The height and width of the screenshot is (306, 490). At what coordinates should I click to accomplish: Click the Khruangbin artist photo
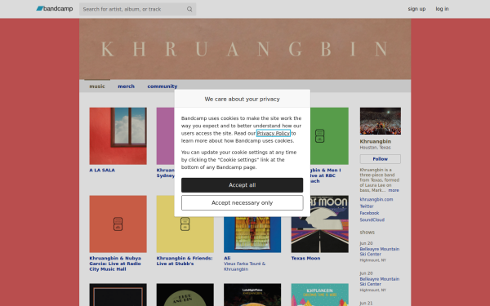coord(381,121)
